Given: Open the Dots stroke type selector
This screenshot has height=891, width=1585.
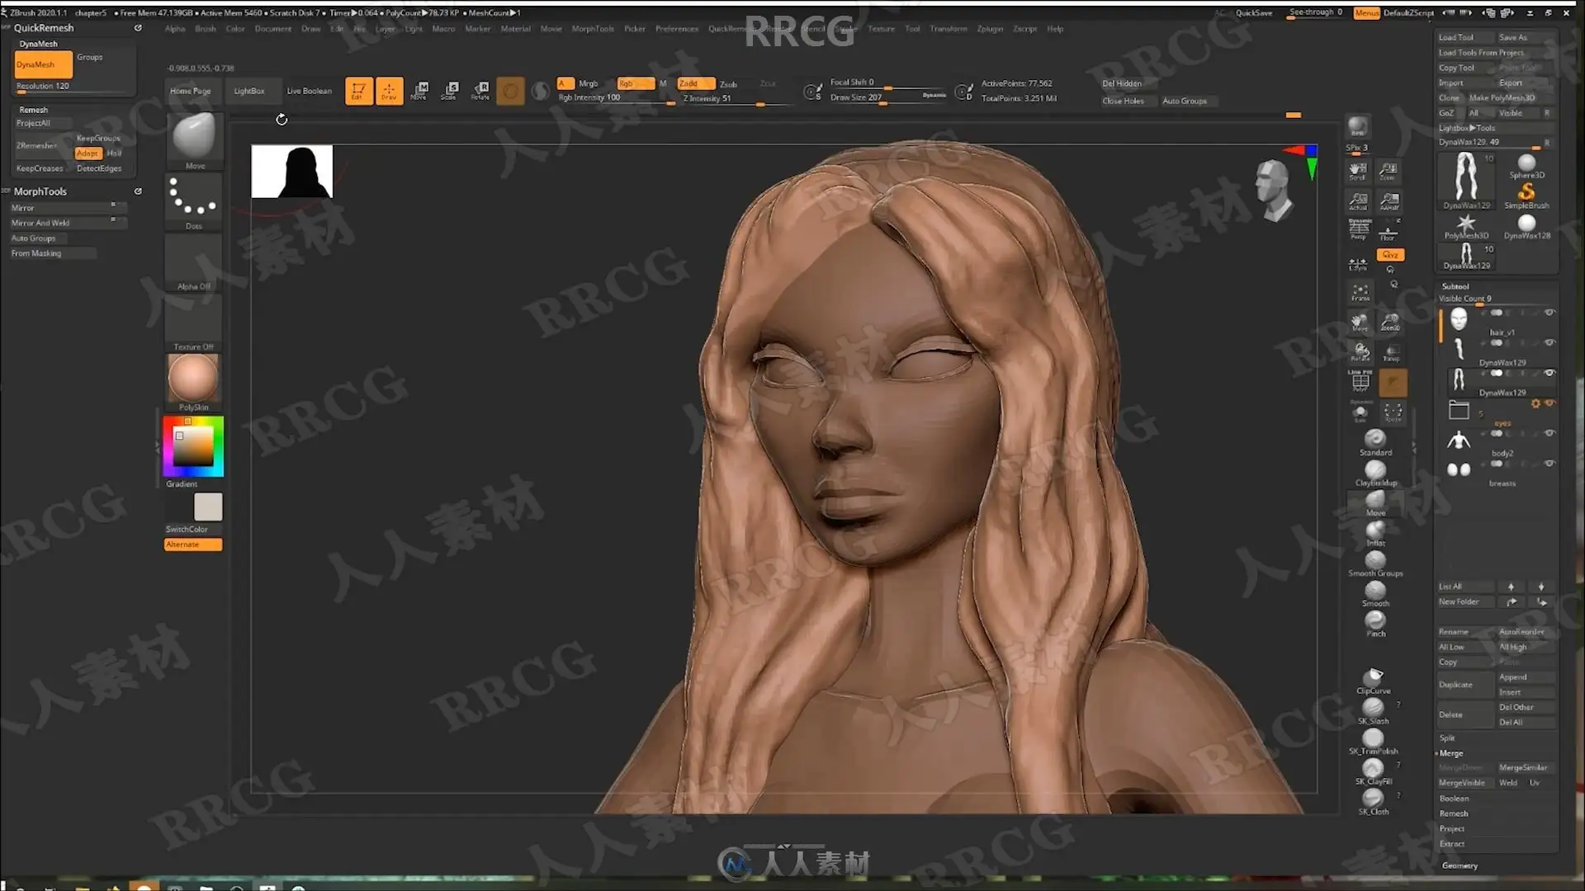Looking at the screenshot, I should pos(195,202).
